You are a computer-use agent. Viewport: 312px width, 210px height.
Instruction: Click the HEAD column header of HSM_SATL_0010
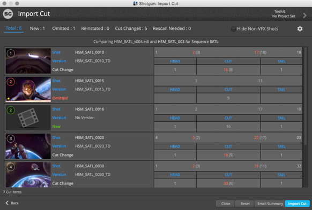coord(175,61)
